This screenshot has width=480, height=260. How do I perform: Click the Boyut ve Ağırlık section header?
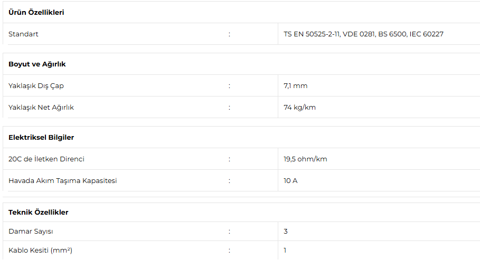pos(37,64)
